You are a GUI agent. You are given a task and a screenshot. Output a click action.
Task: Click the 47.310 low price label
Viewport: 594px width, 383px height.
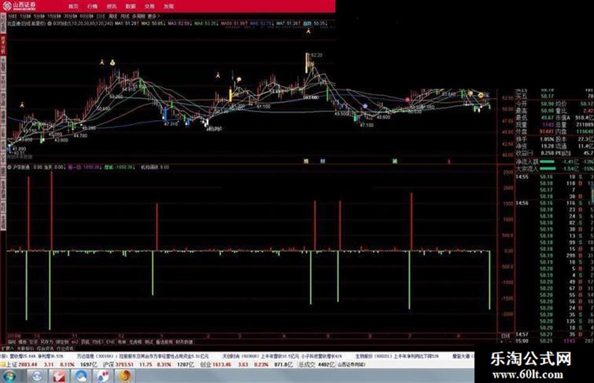[x=171, y=124]
